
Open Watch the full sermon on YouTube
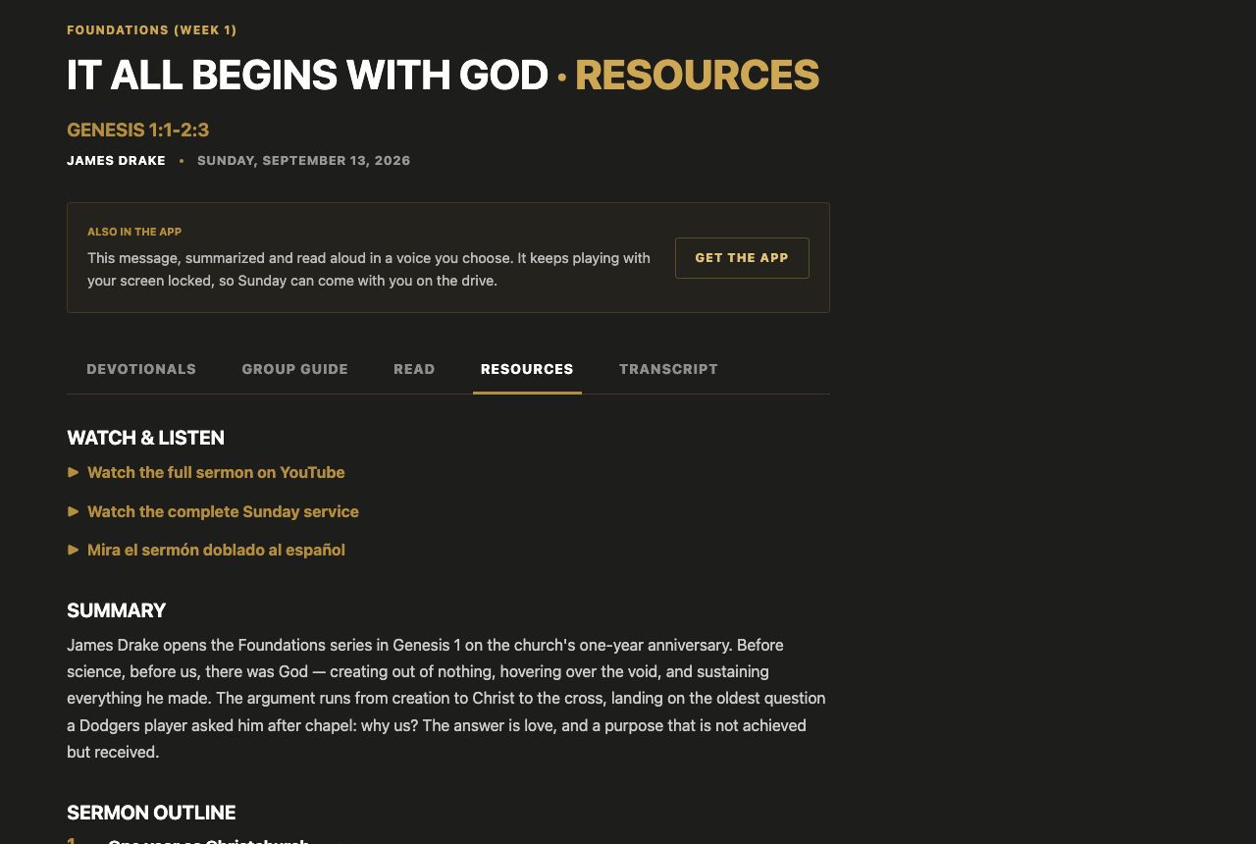coord(216,472)
